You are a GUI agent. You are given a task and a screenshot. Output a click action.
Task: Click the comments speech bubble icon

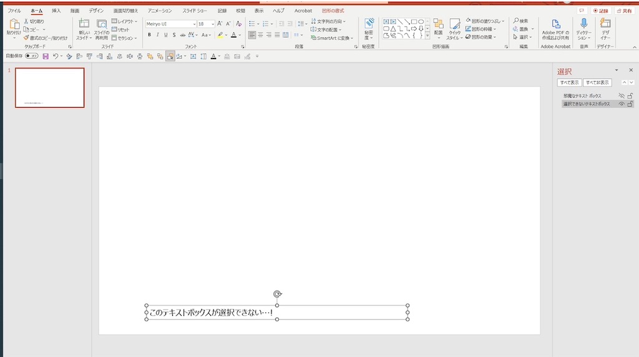click(582, 11)
